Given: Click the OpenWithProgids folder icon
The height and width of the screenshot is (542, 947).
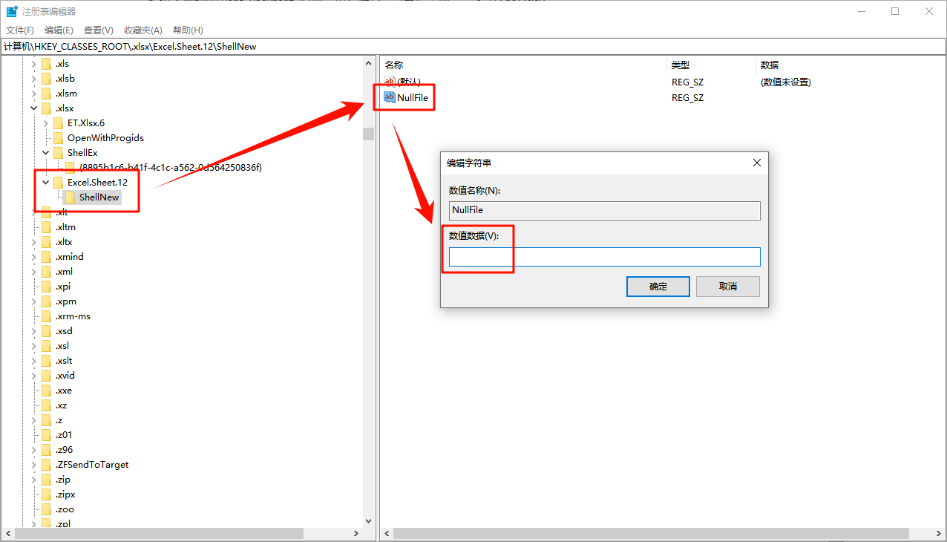Looking at the screenshot, I should coord(60,137).
